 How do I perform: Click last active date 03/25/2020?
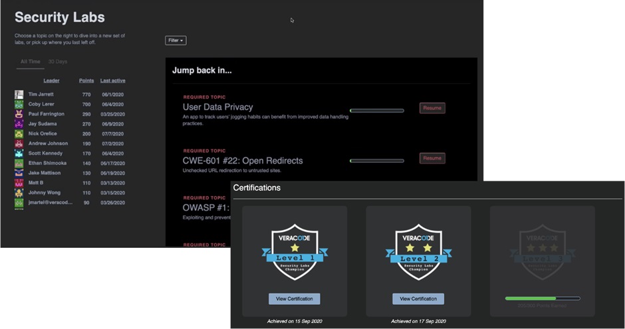(x=113, y=114)
